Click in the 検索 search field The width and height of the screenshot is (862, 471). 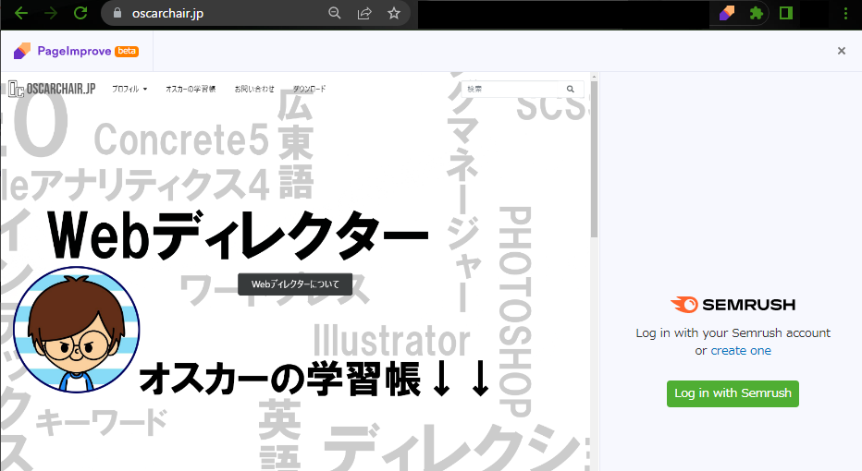(513, 90)
